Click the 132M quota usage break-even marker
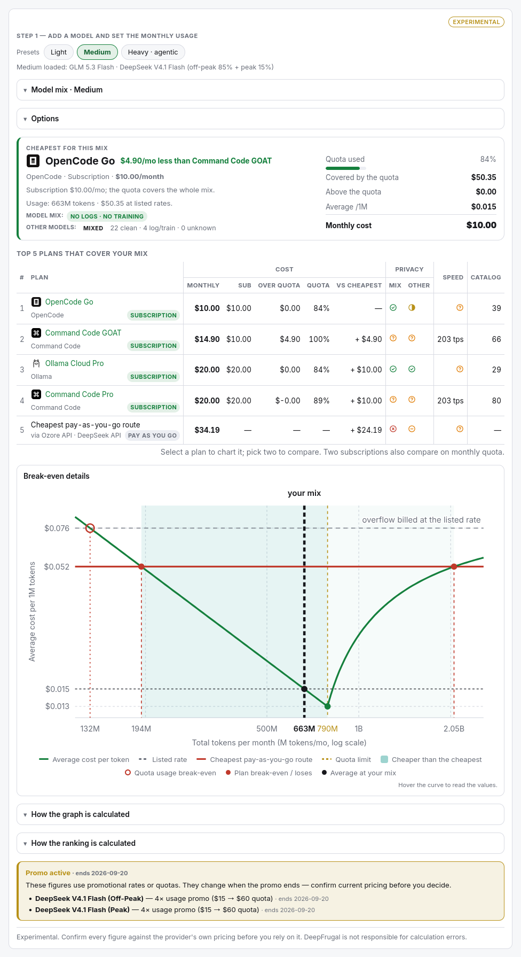The height and width of the screenshot is (957, 521). (x=90, y=528)
